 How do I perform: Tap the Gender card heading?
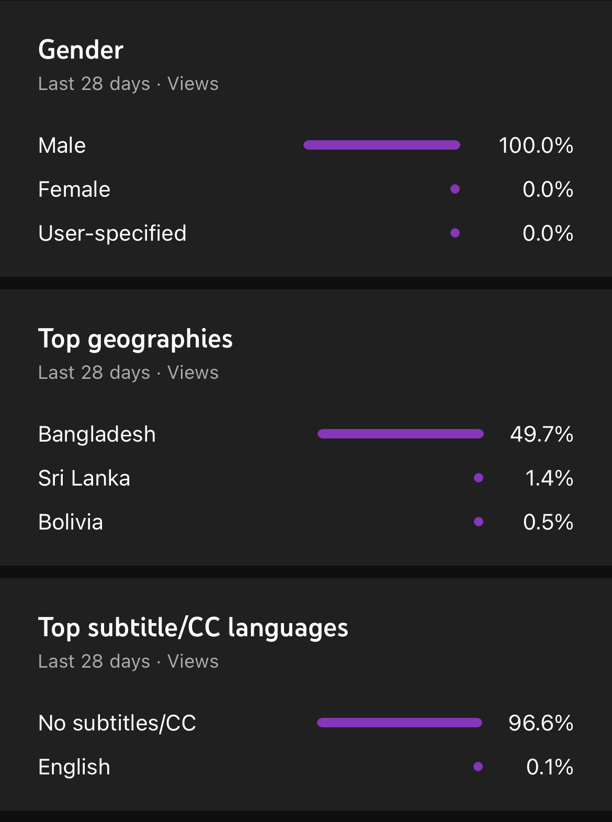pyautogui.click(x=81, y=50)
